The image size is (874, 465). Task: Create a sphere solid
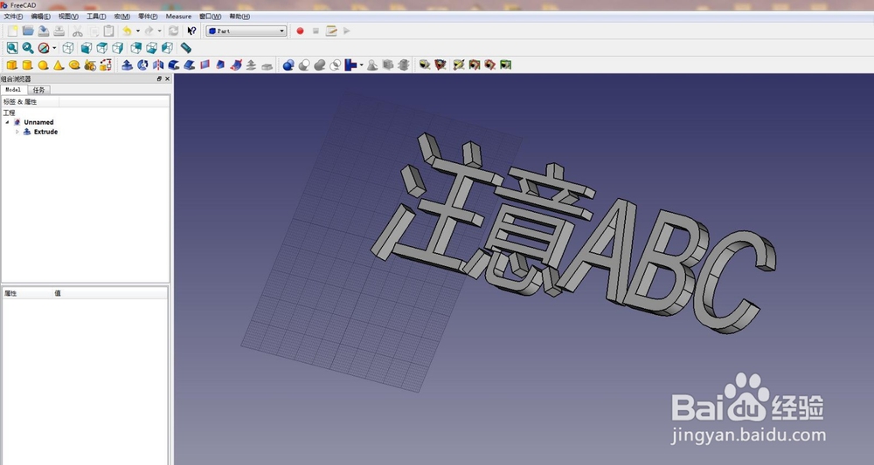click(x=43, y=65)
